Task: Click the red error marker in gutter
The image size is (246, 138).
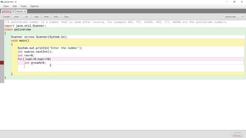Action: [x=2, y=63]
